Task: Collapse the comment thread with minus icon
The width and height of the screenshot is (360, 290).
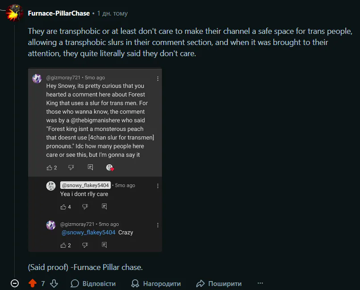Action: click(x=15, y=283)
